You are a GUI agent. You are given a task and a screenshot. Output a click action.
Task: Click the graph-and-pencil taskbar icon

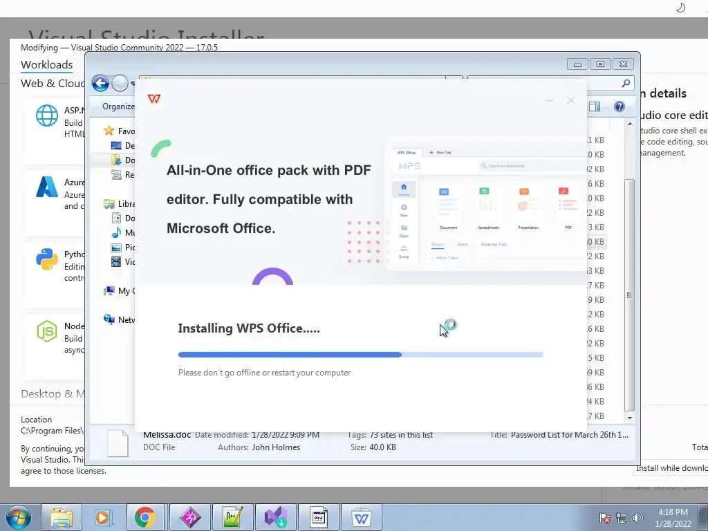(x=233, y=517)
